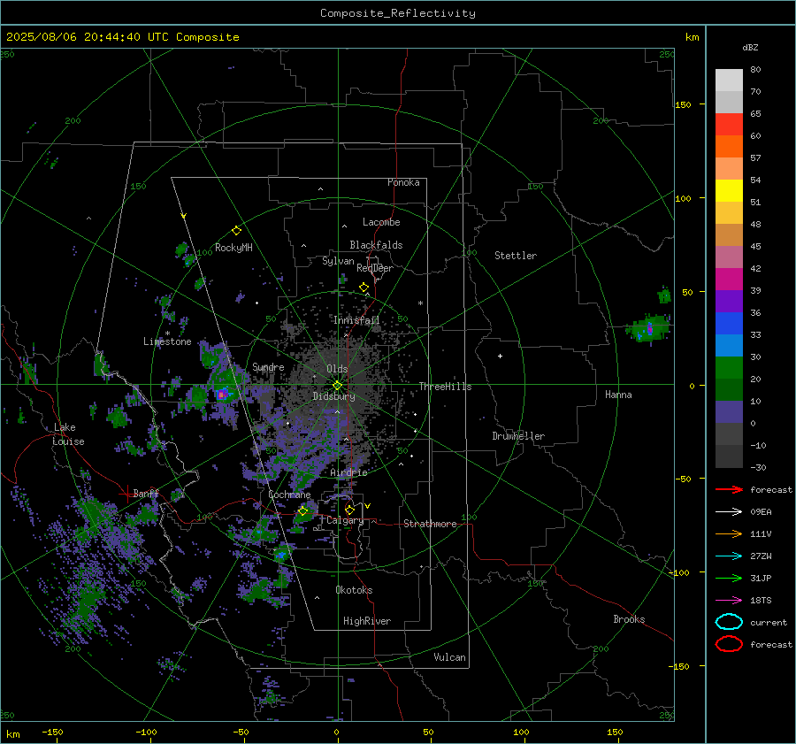Screen dimensions: 796x744
Task: Pick the indigo 10-0 dBZ color swatch
Action: click(729, 412)
